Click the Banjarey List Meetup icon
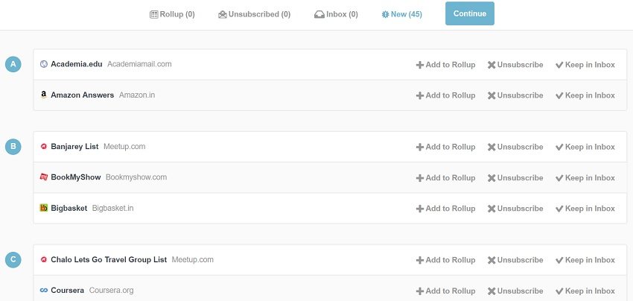Viewport: 633px width, 301px height. coord(44,147)
